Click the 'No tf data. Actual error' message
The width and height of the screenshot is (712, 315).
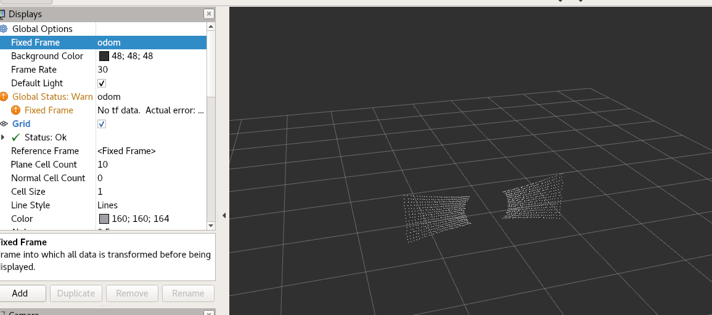pyautogui.click(x=151, y=110)
